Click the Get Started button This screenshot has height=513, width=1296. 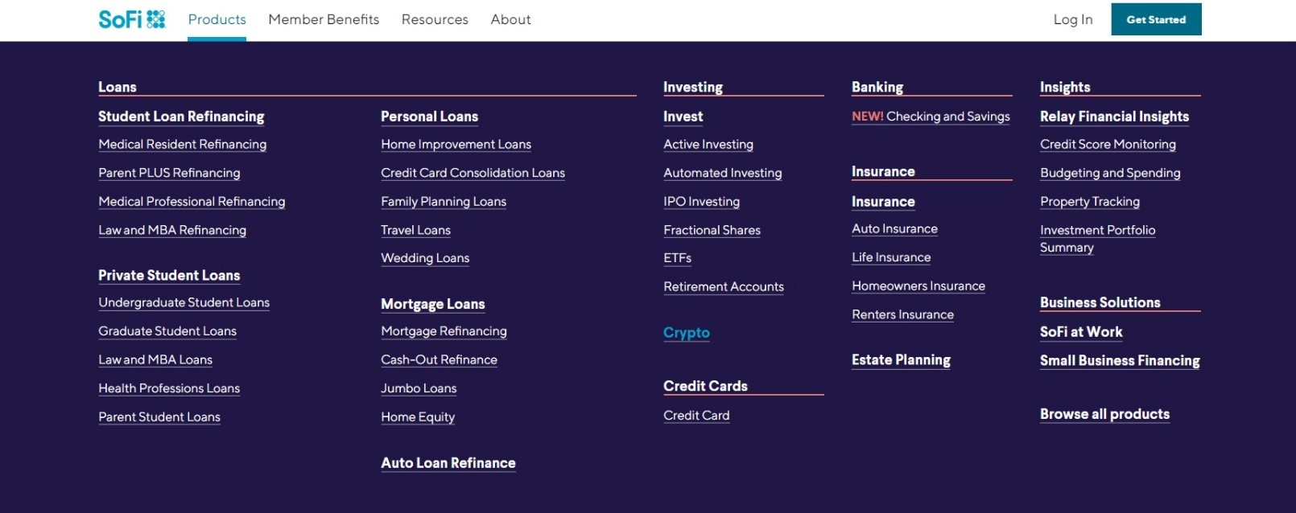pos(1156,19)
